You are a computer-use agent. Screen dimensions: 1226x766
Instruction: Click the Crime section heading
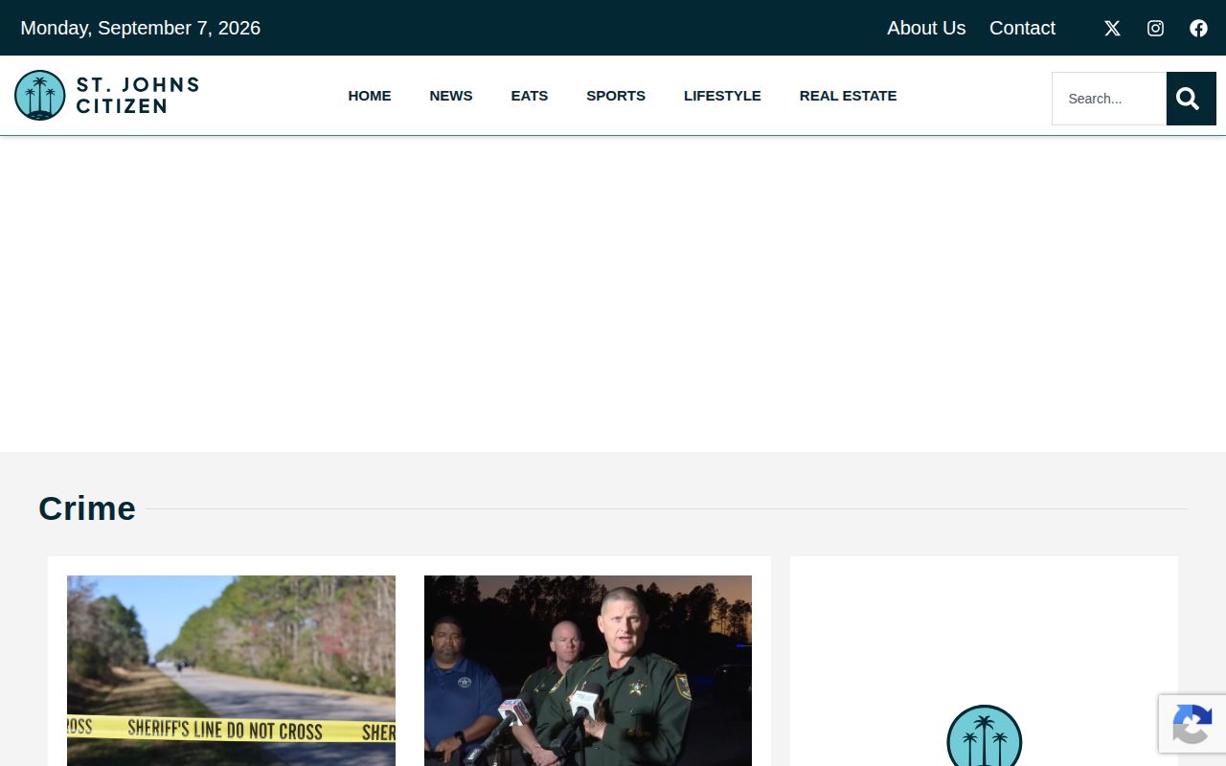[87, 508]
